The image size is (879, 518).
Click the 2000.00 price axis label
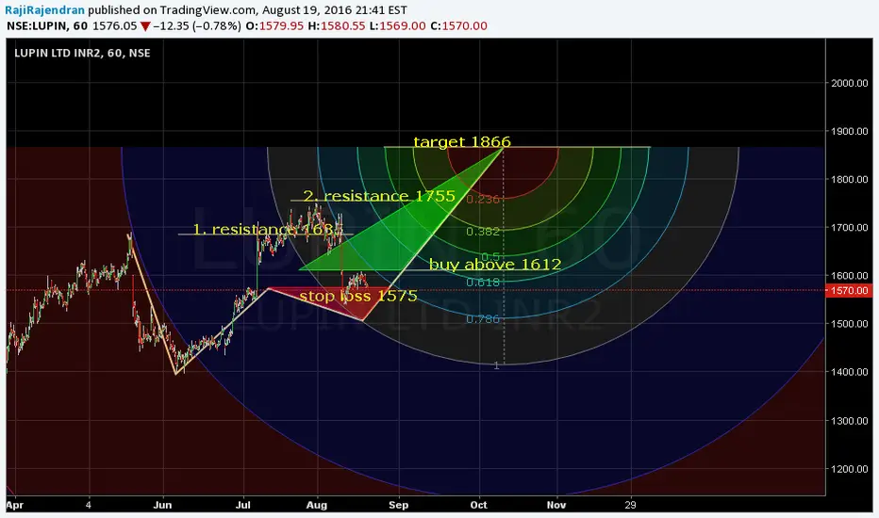(x=849, y=83)
